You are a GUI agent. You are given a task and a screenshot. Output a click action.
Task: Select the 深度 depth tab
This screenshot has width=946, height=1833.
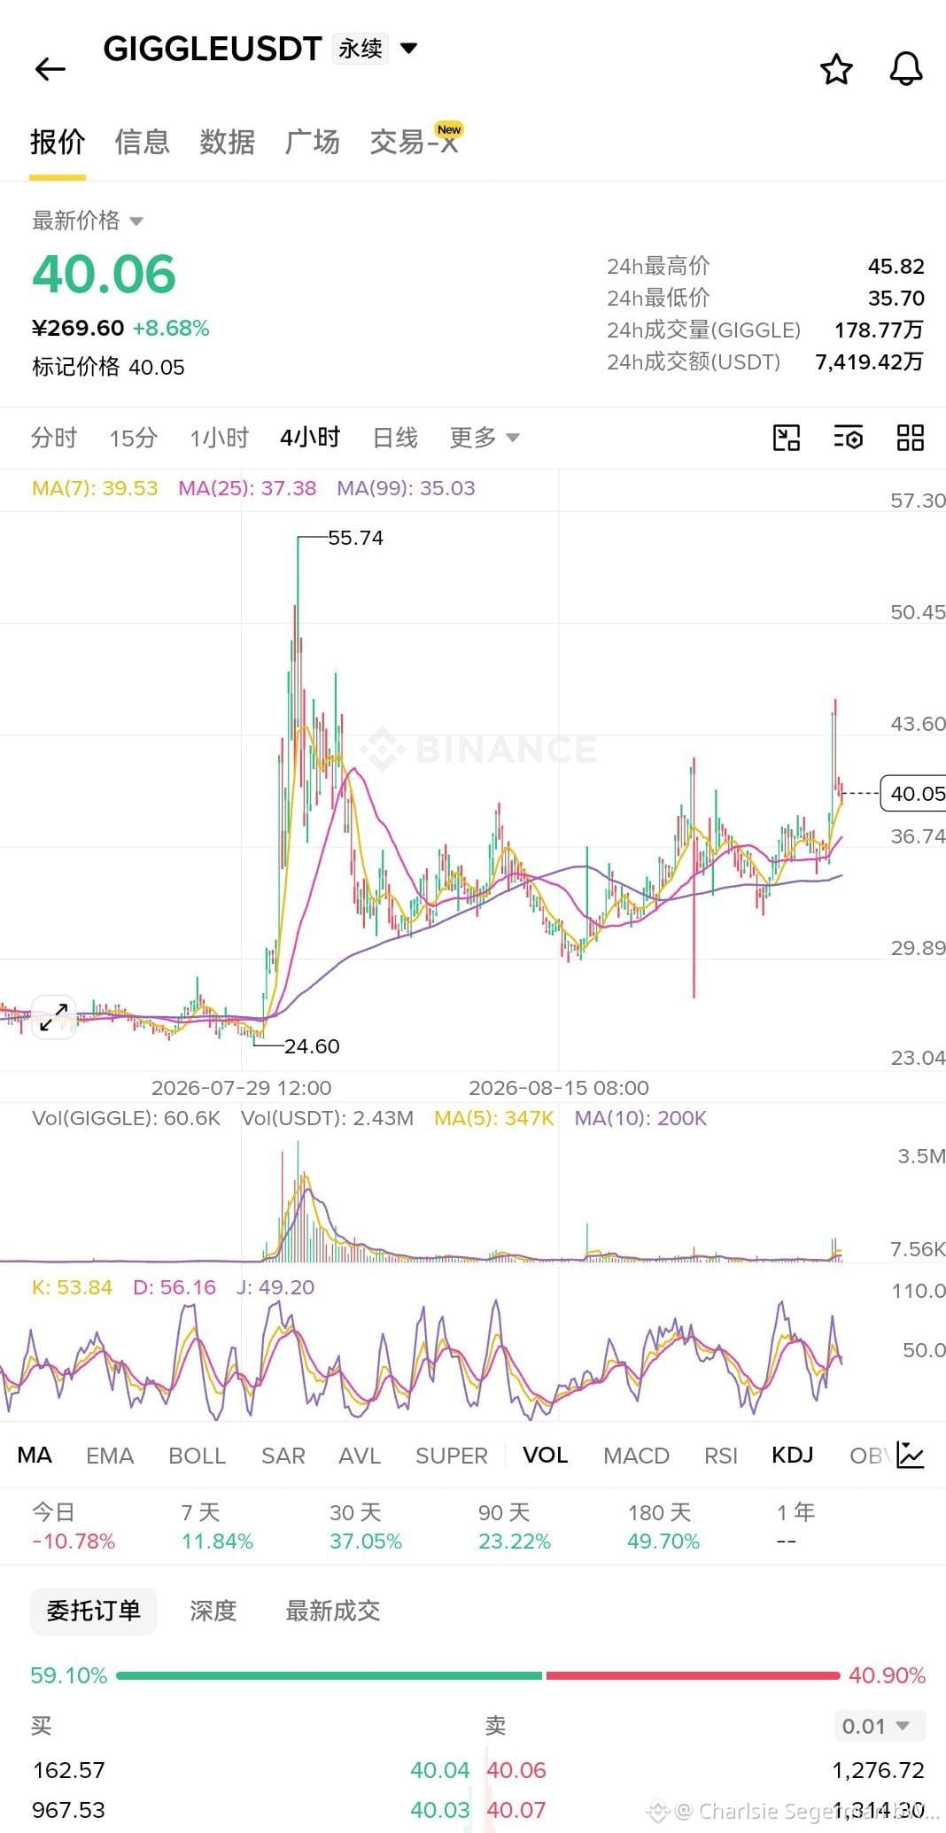[213, 1611]
